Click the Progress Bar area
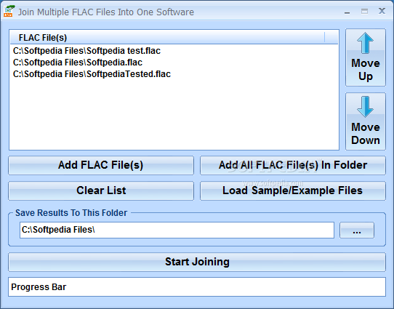This screenshot has height=309, width=394. [197, 287]
